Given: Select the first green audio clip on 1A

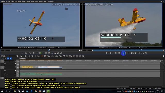Looking at the screenshot, I should click(x=27, y=74).
